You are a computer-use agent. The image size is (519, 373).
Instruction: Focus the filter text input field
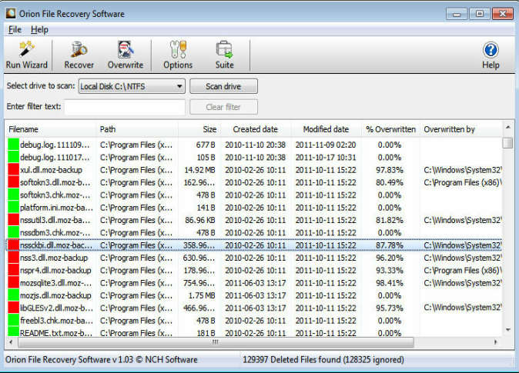pyautogui.click(x=124, y=107)
